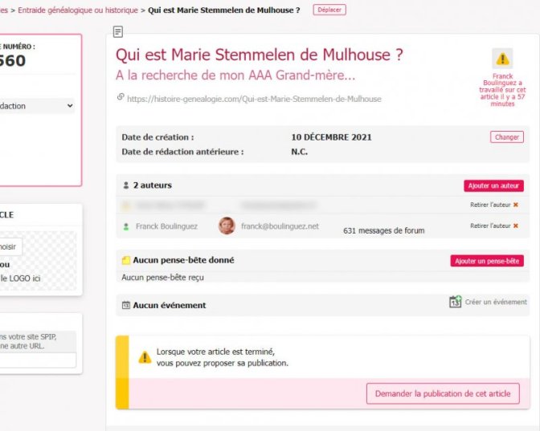540x431 pixels.
Task: Open the rédaction status dropdown
Action: (37, 106)
